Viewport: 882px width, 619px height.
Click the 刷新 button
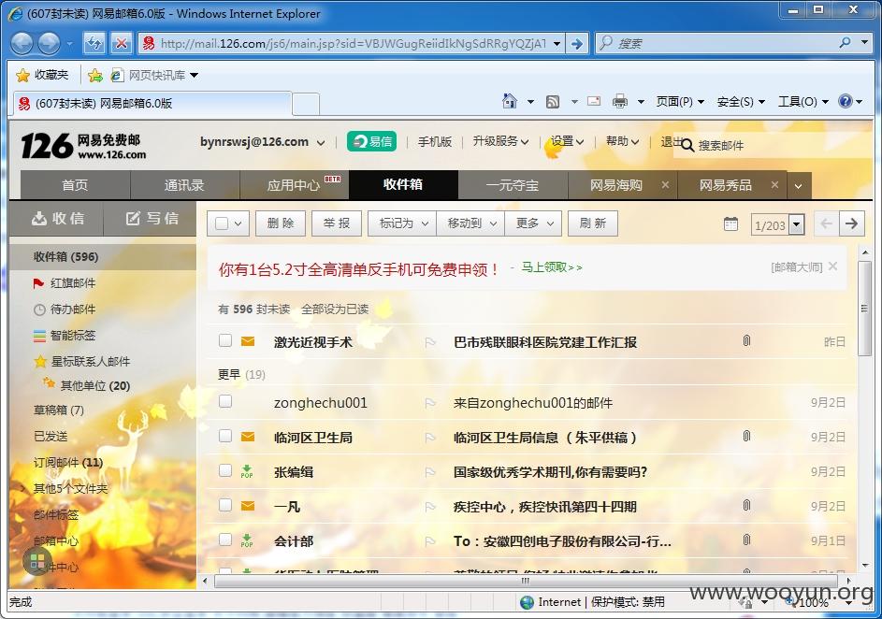[x=592, y=223]
